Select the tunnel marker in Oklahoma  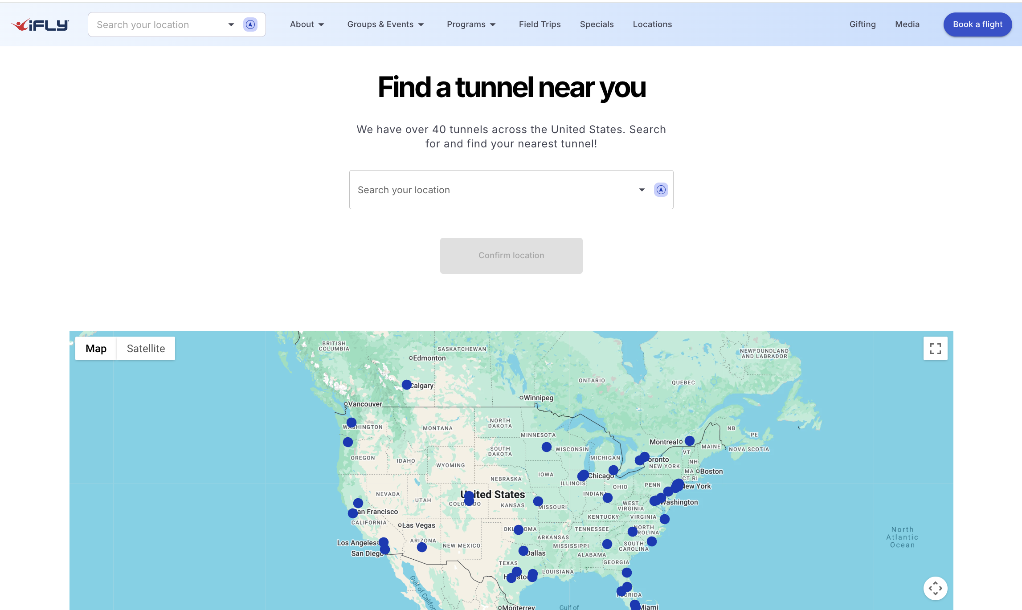point(519,530)
